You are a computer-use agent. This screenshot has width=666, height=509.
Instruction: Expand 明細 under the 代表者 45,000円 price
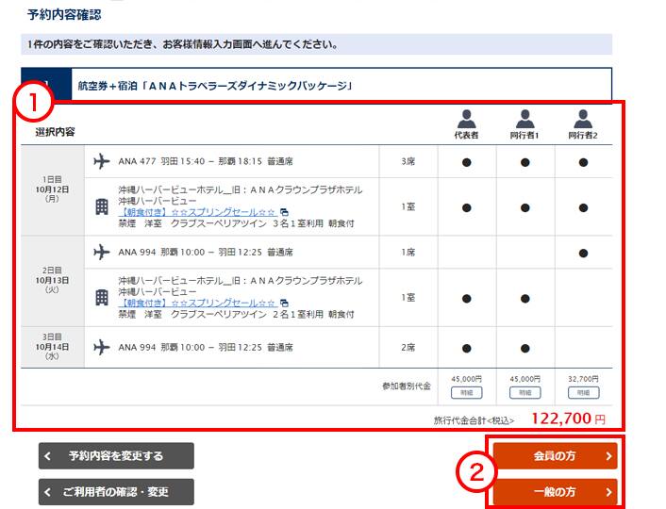pyautogui.click(x=466, y=392)
